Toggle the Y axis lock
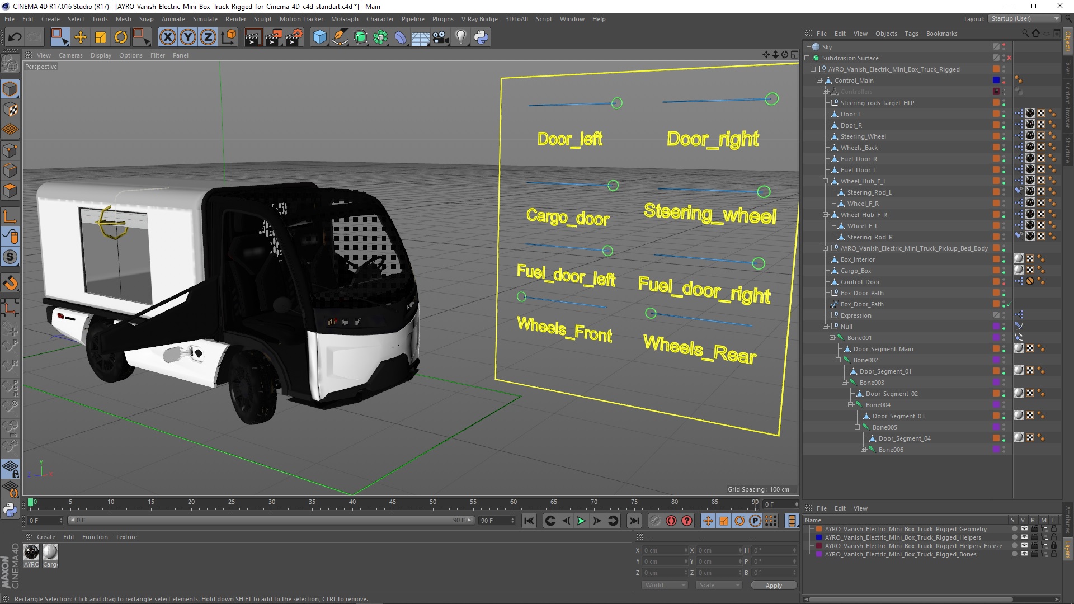Image resolution: width=1074 pixels, height=604 pixels. coord(188,37)
